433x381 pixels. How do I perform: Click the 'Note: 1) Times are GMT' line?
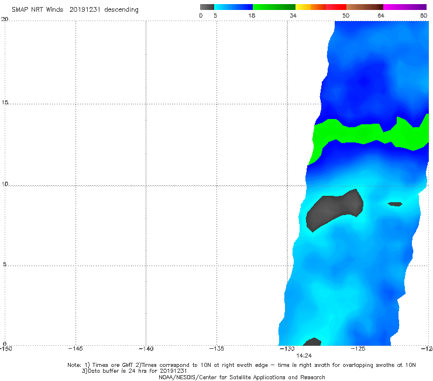coord(241,365)
